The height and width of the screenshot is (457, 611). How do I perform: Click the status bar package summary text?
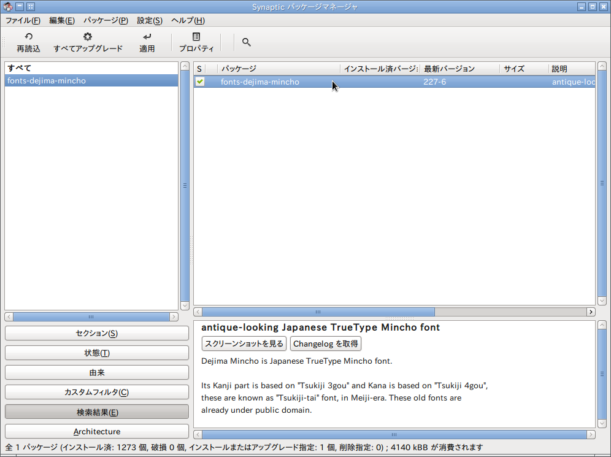click(x=244, y=447)
